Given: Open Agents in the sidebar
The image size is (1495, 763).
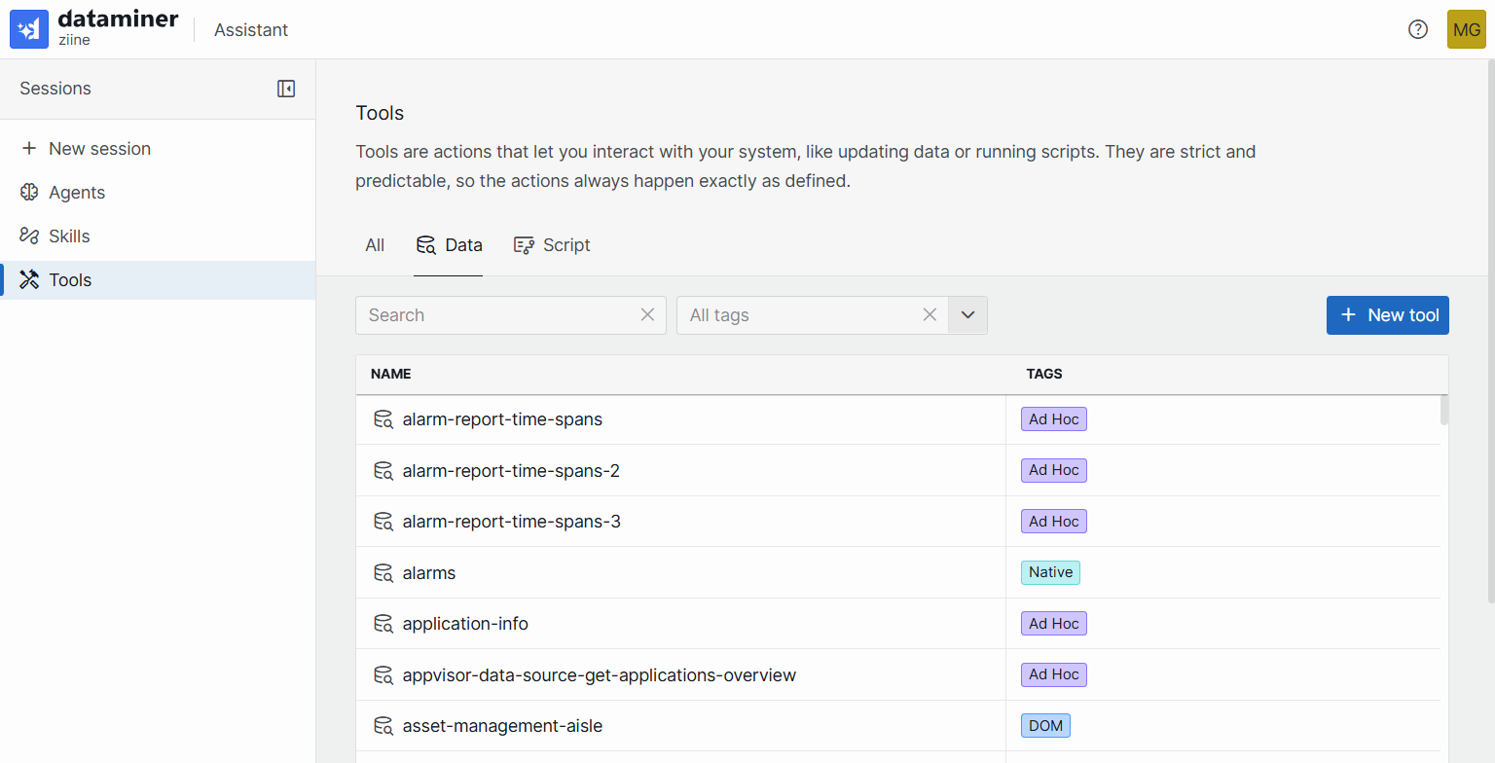Looking at the screenshot, I should pyautogui.click(x=158, y=193).
